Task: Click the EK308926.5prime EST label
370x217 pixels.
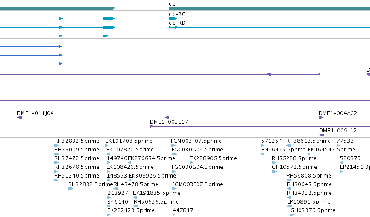Action: tap(153, 176)
